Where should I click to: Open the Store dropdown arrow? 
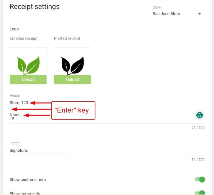coord(199,14)
